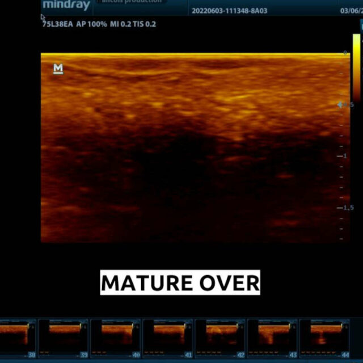
Task: Click probe info text 75L38EA
Action: point(57,24)
